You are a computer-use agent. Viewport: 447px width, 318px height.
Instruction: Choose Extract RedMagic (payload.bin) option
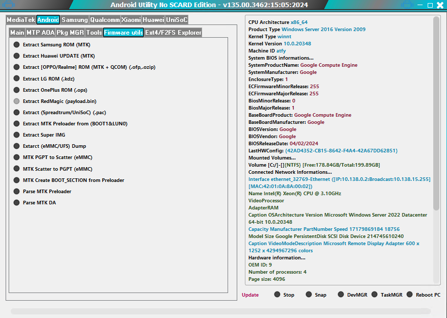pyautogui.click(x=17, y=101)
